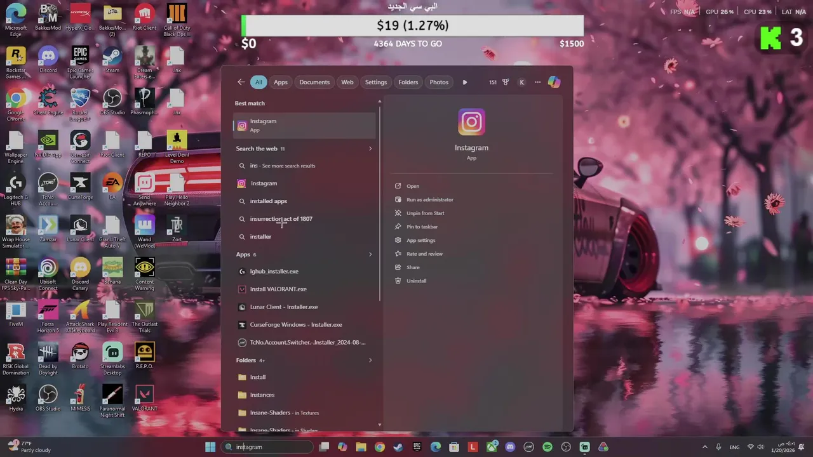
Task: Open the K account avatar
Action: 522,82
